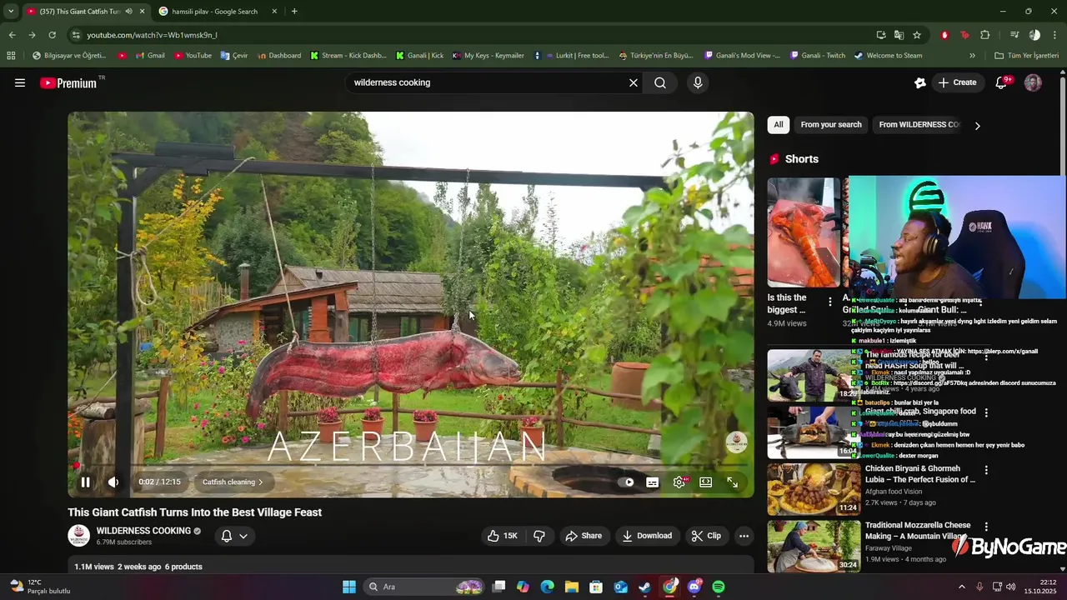Open the 'Chicken Biryani & Ghormeh' video thumbnail
Viewport: 1067px width, 600px height.
(814, 489)
